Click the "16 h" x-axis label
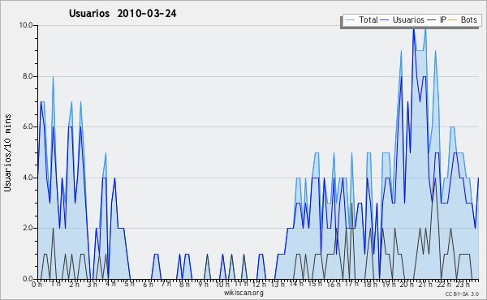Screen dimensions: 487x300 pos(334,284)
